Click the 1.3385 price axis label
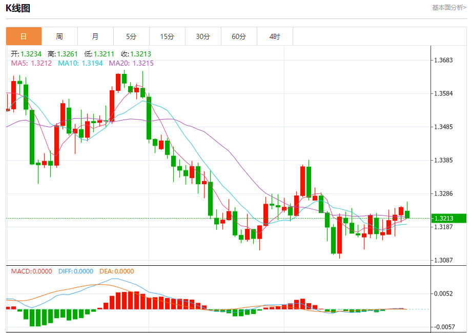Image resolution: width=471 pixels, height=333 pixels. click(x=443, y=160)
